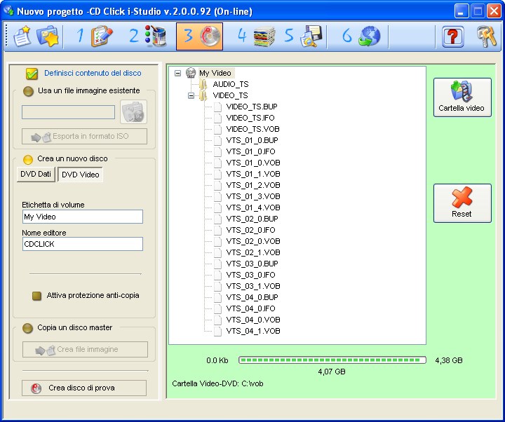Switch to the DVD Video tab
Image resolution: width=505 pixels, height=422 pixels.
(x=80, y=175)
